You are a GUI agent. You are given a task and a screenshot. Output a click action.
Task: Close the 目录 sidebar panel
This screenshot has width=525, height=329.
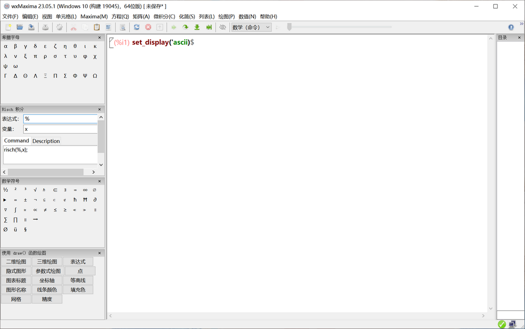(x=519, y=37)
